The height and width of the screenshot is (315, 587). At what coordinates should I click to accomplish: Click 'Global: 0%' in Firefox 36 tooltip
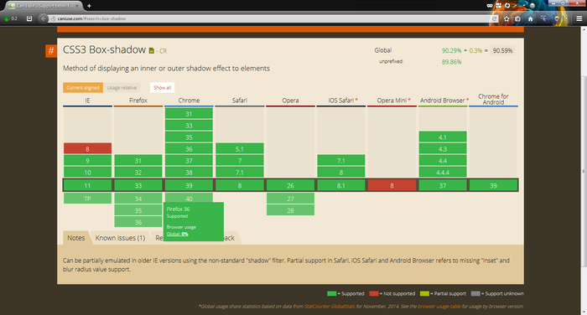177,235
